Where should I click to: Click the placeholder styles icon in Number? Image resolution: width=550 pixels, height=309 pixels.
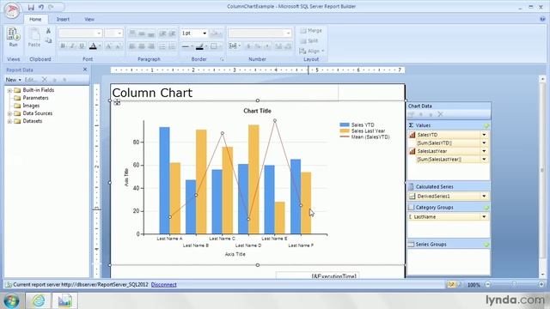click(233, 46)
